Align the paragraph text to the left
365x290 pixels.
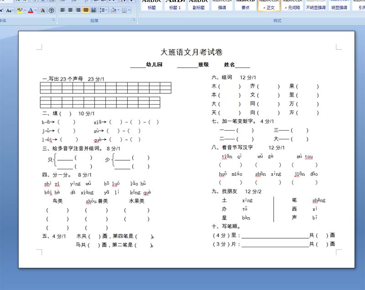tap(63, 10)
